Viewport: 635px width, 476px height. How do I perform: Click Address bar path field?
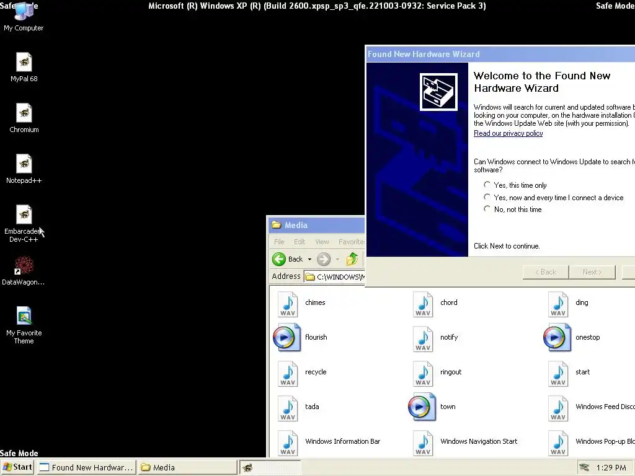(334, 276)
